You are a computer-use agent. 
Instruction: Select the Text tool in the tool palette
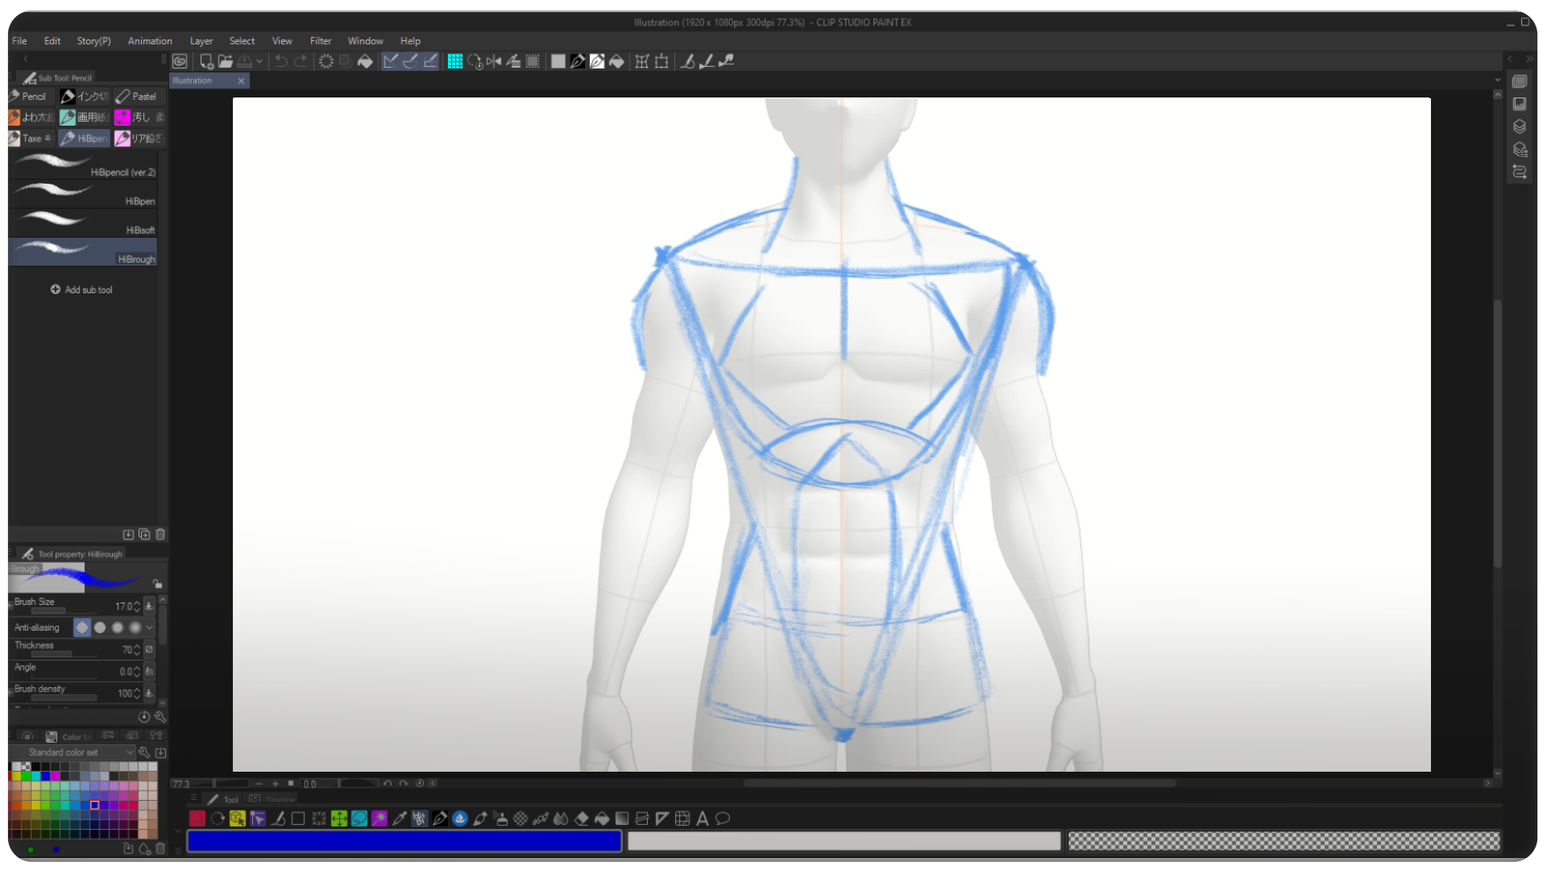point(703,818)
